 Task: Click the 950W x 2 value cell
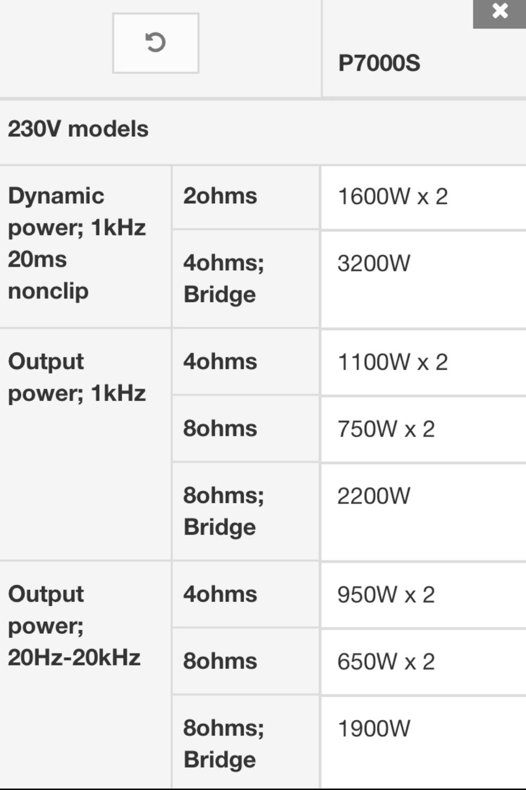[424, 595]
